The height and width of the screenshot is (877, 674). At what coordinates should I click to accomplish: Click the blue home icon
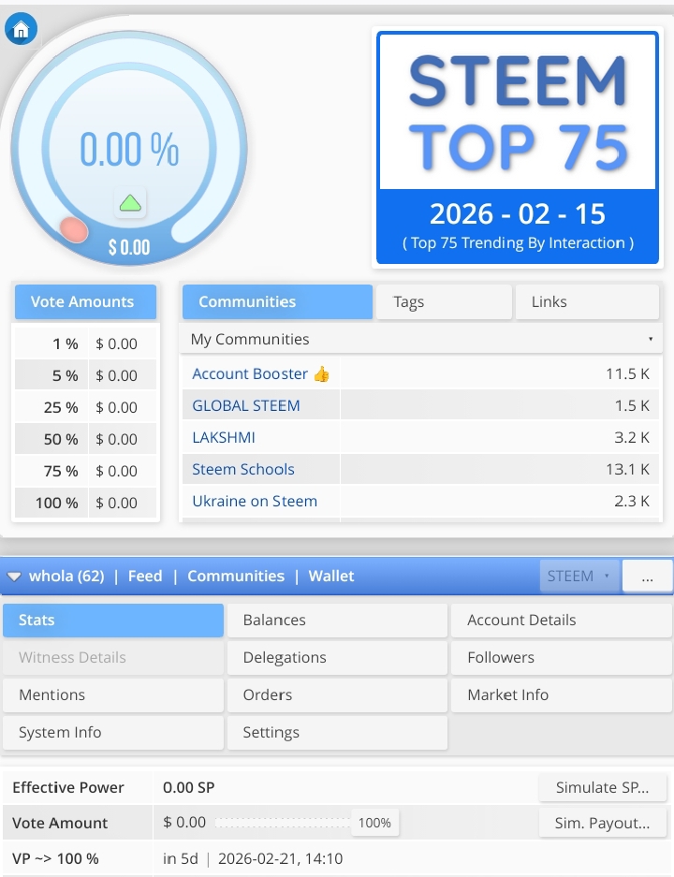[22, 29]
